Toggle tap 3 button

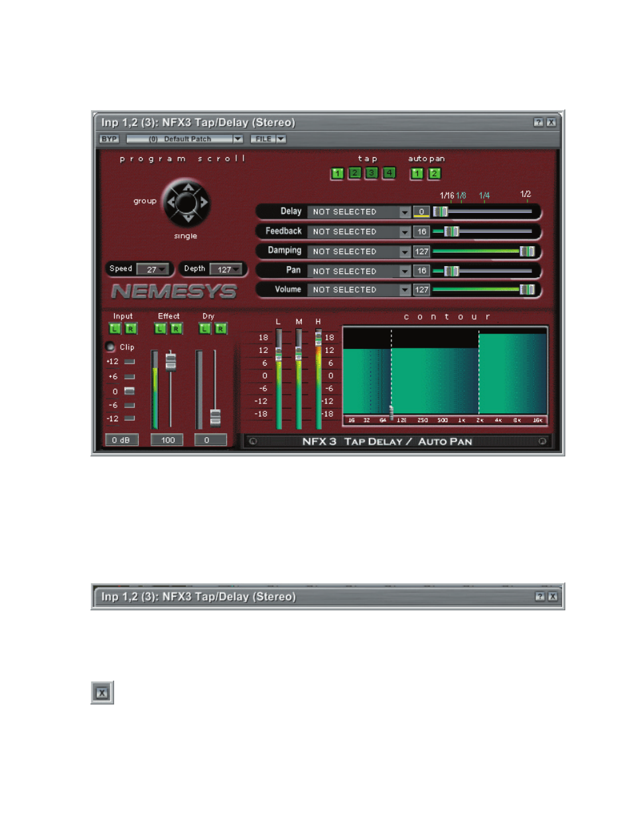coord(372,174)
